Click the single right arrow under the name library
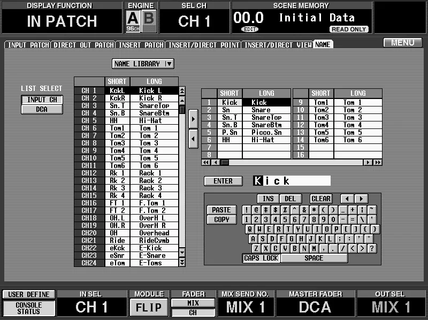This screenshot has width=428, height=320. pos(368,163)
